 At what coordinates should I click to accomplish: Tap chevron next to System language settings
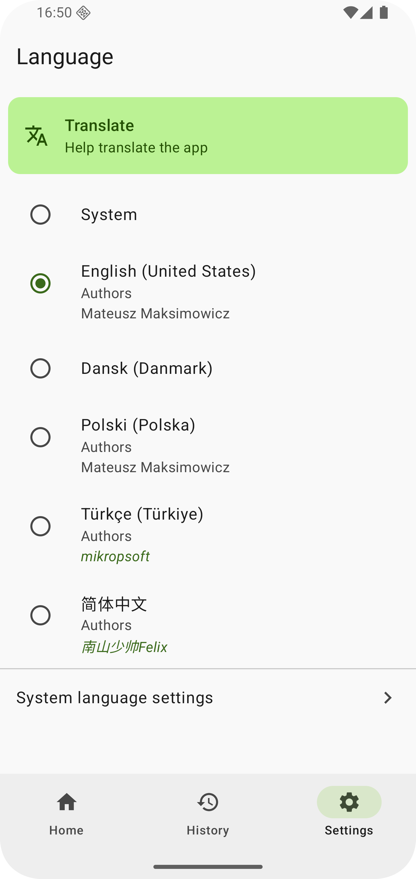pyautogui.click(x=388, y=698)
